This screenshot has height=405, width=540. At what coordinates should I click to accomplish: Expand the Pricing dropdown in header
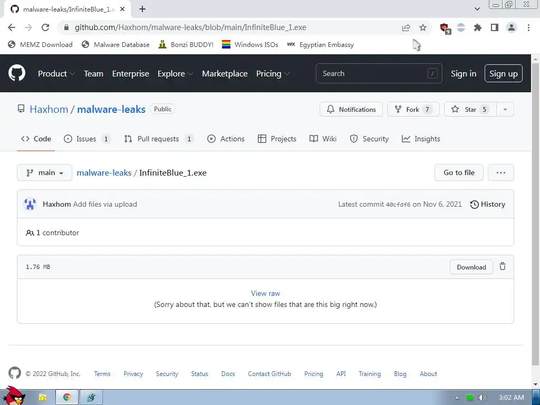[x=273, y=73]
